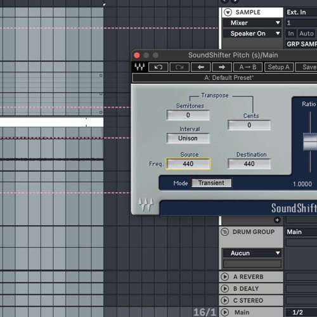Click the Redo arrow in SoundShifter toolbar

coord(179,67)
